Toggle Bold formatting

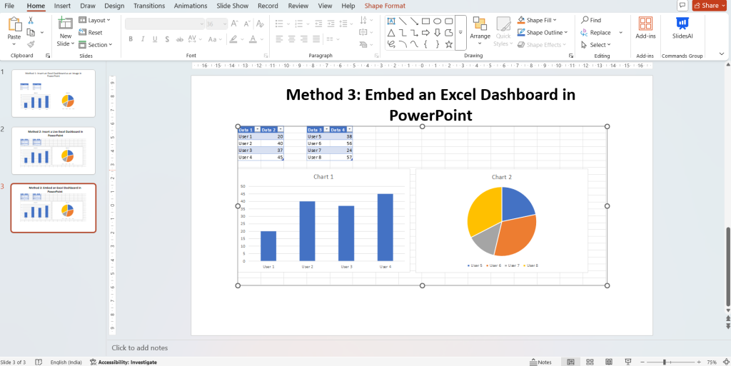tap(131, 39)
